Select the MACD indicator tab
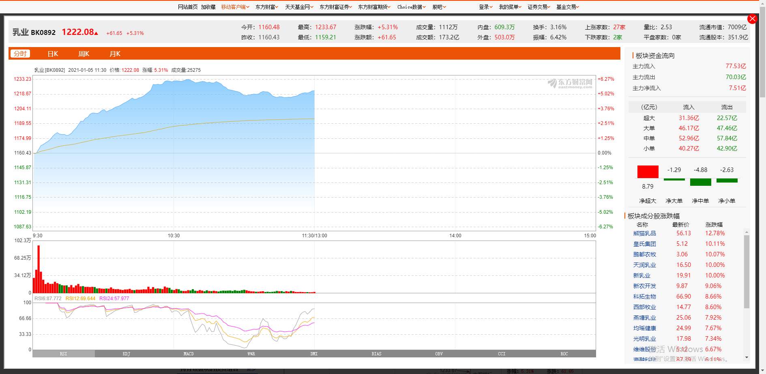This screenshot has width=766, height=374. 189,354
